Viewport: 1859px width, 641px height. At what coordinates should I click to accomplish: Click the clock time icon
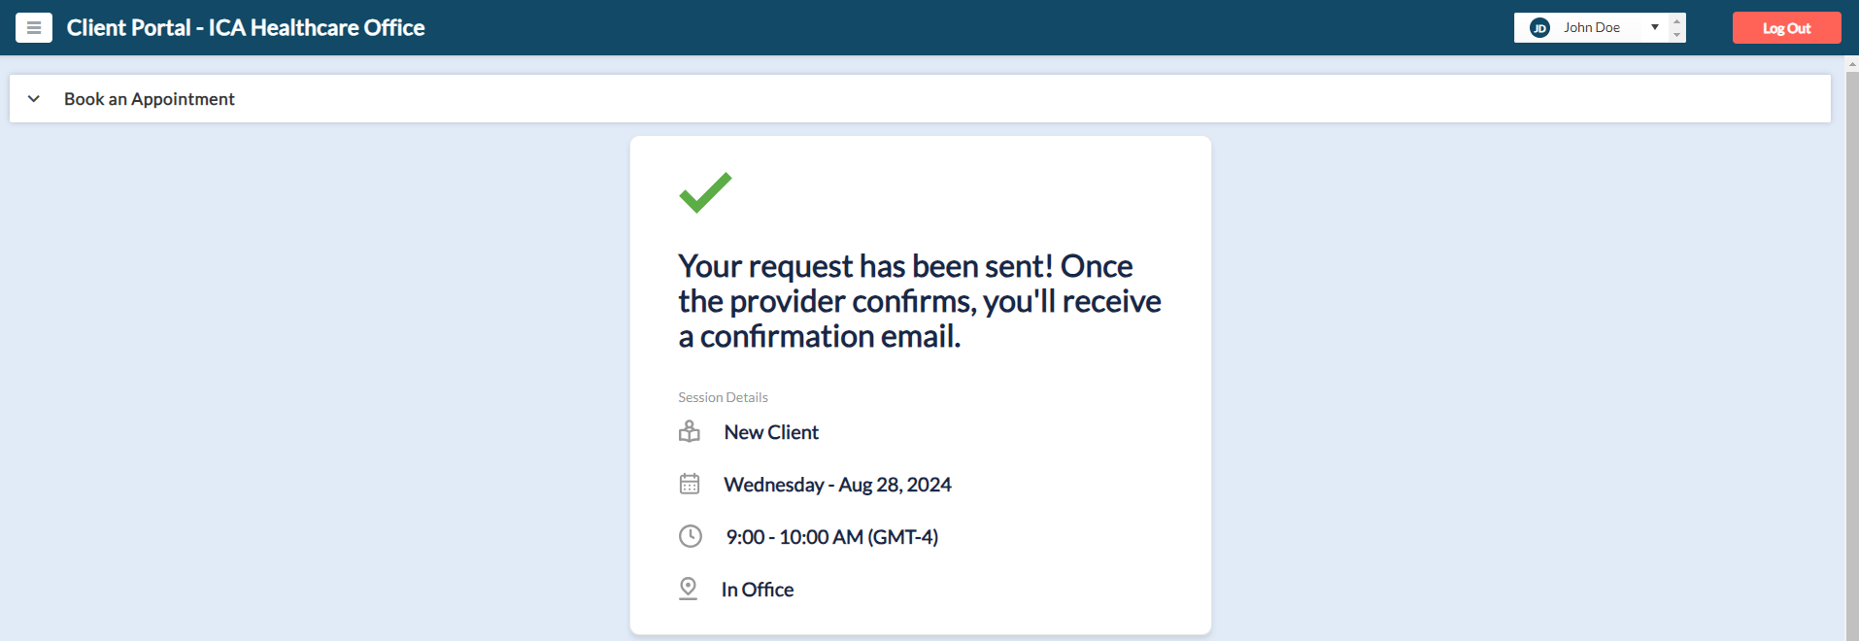(690, 536)
